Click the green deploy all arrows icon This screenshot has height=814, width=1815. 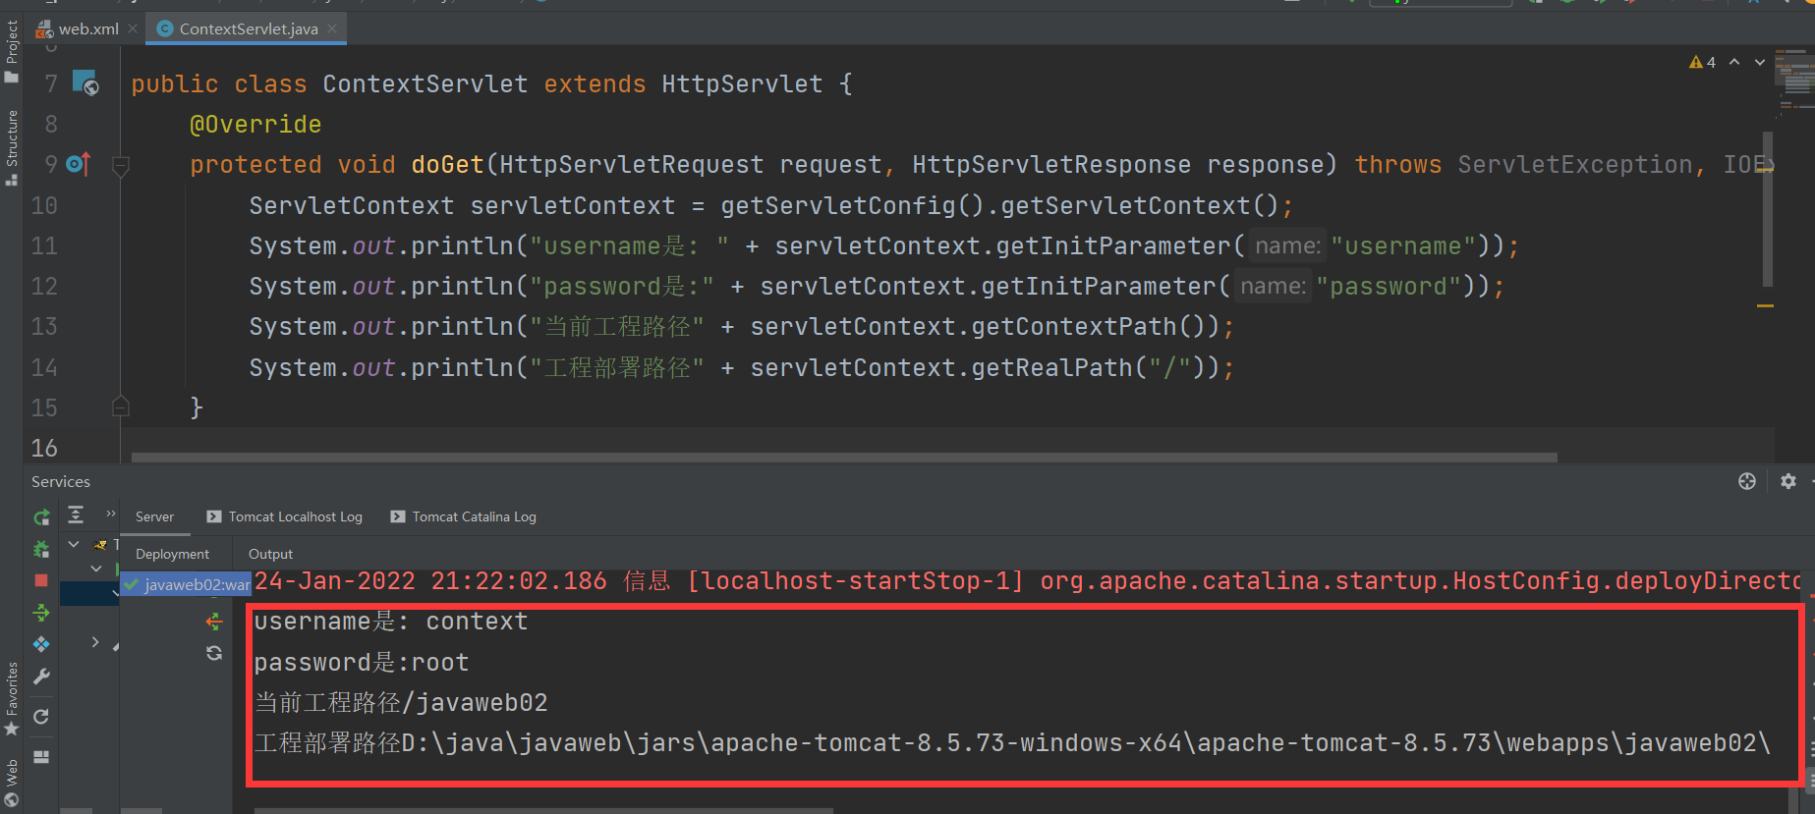click(x=41, y=613)
